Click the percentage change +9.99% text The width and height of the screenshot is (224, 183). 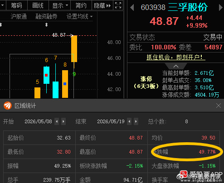[x=197, y=25]
